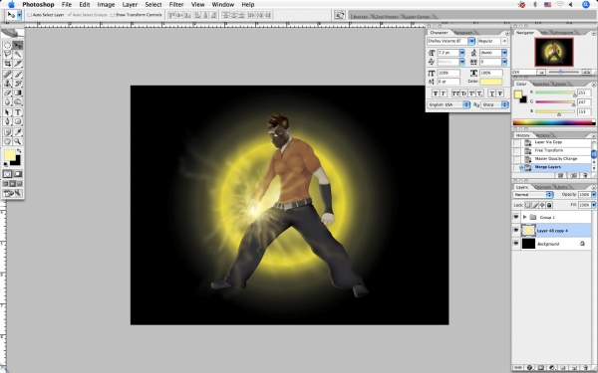Viewport: 598px width, 373px height.
Task: Toggle lock all in Layers panel
Action: pos(549,205)
